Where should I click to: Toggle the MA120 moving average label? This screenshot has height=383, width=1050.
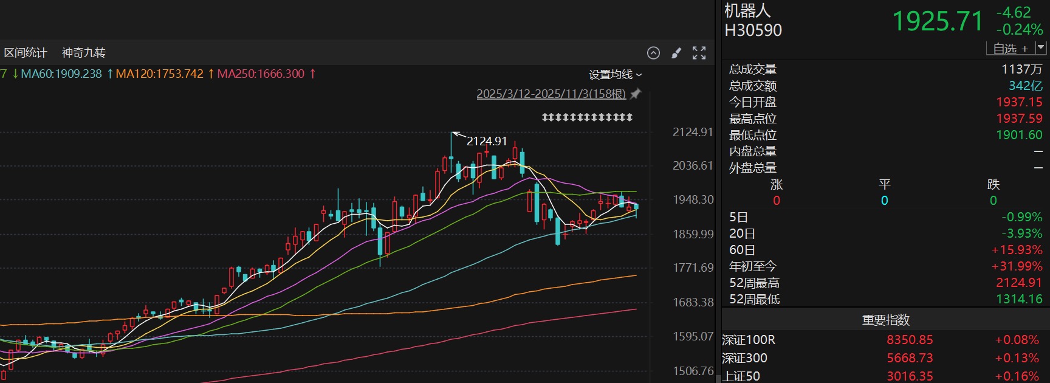pyautogui.click(x=159, y=74)
